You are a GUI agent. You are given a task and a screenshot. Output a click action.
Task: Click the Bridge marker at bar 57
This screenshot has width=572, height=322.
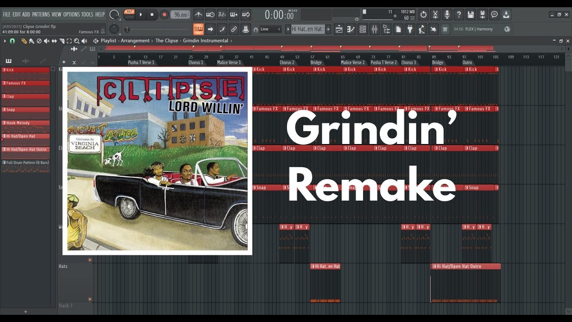click(316, 63)
